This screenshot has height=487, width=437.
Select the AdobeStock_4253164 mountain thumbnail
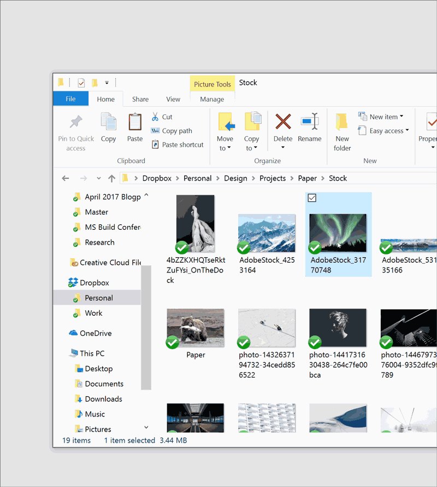click(x=267, y=233)
